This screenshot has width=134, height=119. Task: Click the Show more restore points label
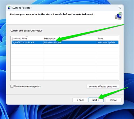pyautogui.click(x=27, y=86)
